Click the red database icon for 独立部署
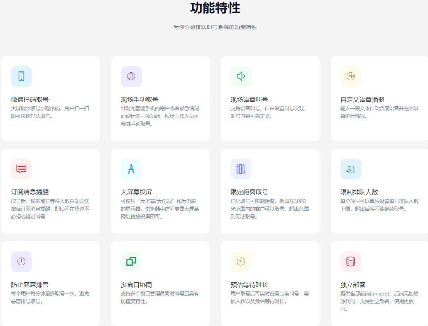The width and height of the screenshot is (428, 326). [351, 262]
